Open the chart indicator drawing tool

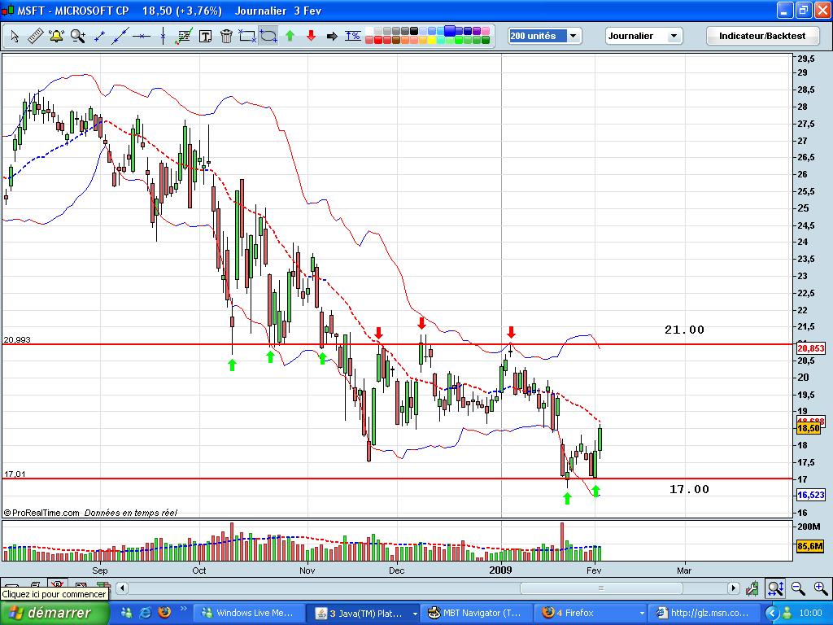[184, 36]
